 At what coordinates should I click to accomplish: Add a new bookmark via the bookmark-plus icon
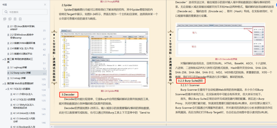15,19
